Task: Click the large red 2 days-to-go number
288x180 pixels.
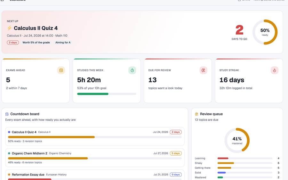Action: (239, 30)
